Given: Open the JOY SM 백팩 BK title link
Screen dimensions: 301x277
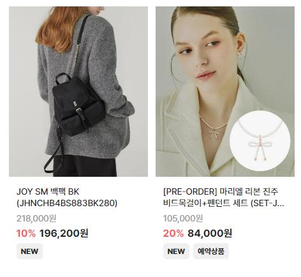Looking at the screenshot, I should pyautogui.click(x=67, y=197).
